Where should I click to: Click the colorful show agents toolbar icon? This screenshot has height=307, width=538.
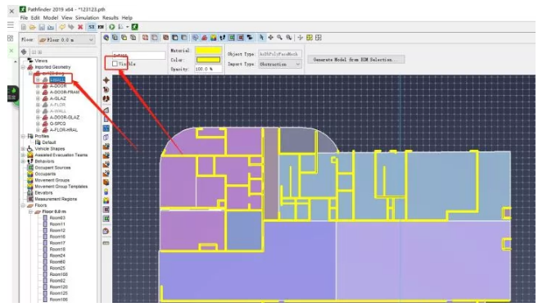(214, 38)
